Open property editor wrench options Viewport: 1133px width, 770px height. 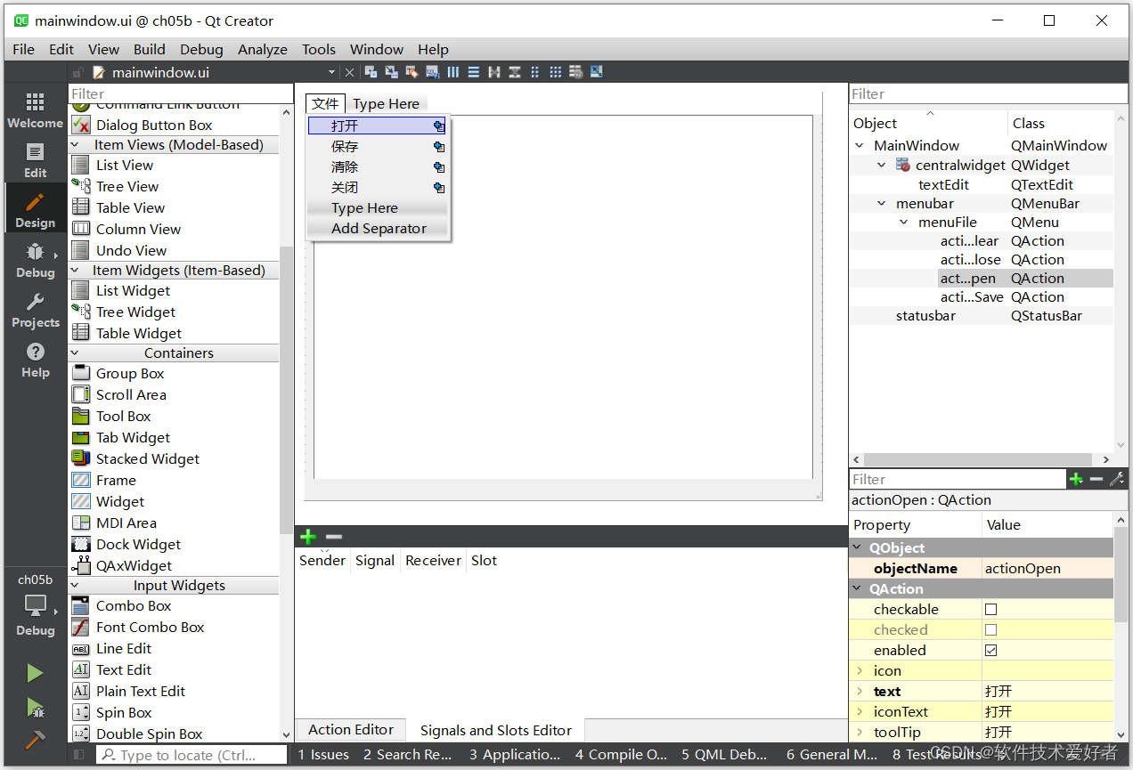[x=1117, y=479]
